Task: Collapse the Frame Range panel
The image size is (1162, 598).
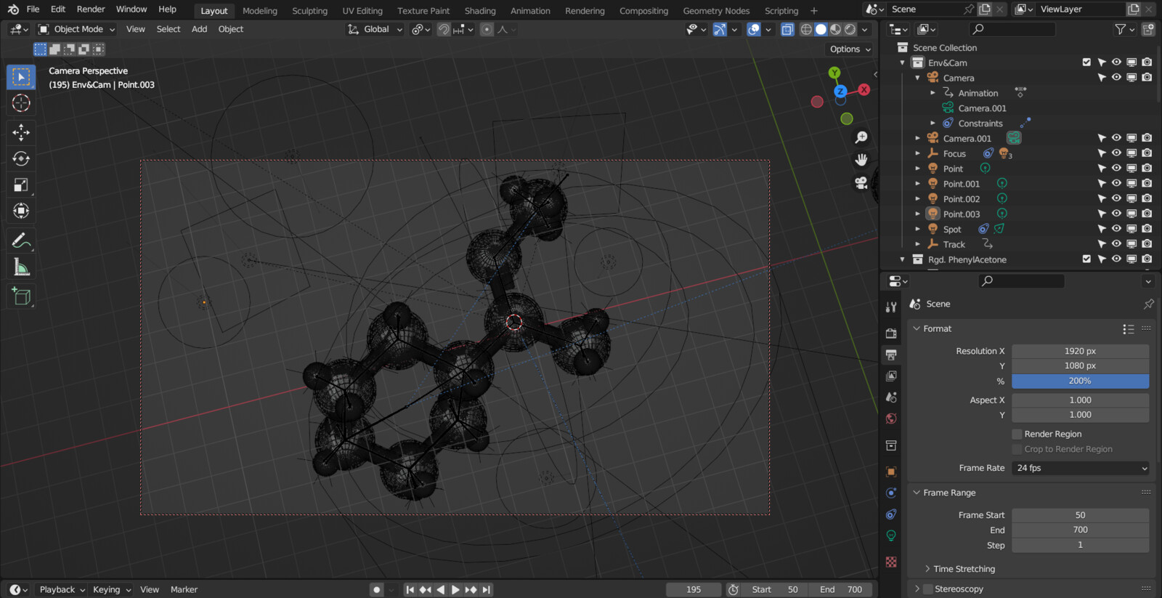Action: 948,493
